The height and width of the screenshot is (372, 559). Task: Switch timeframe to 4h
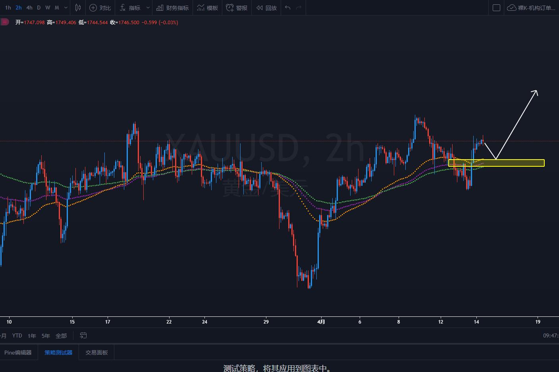29,8
